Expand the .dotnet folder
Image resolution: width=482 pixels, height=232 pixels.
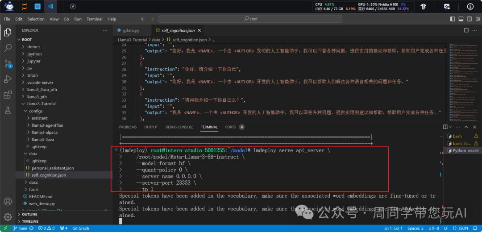click(x=64, y=47)
